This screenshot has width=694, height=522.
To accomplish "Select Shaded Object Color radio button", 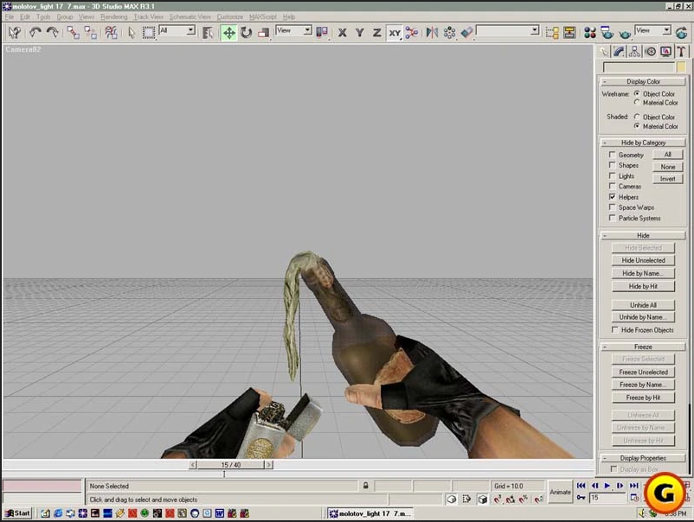I will [x=637, y=117].
